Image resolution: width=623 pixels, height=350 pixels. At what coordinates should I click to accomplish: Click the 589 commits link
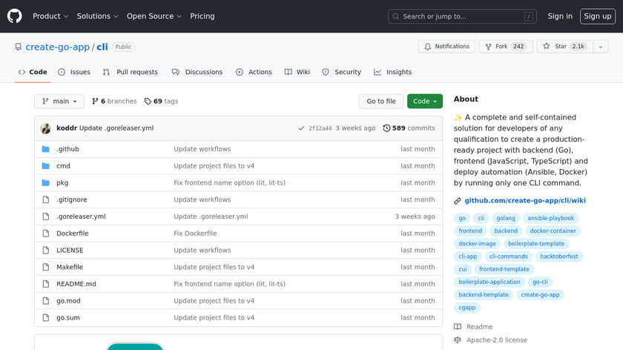pyautogui.click(x=409, y=128)
